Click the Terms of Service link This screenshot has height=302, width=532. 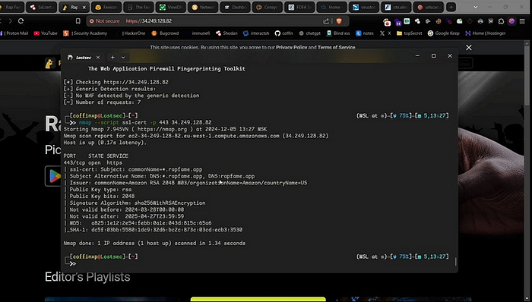click(x=336, y=47)
